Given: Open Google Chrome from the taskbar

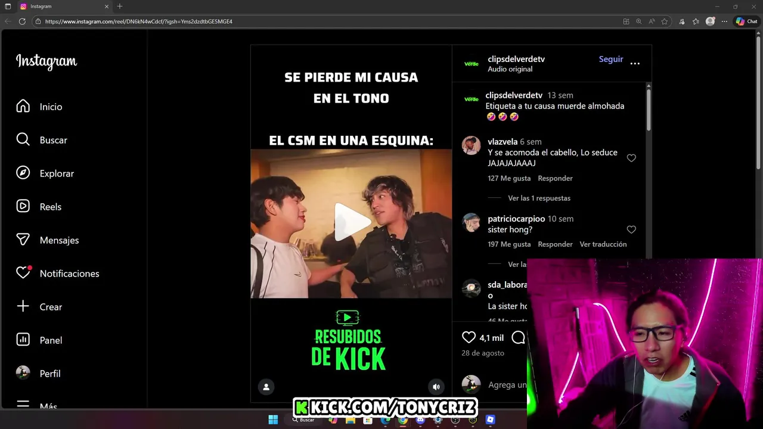Looking at the screenshot, I should click(x=403, y=419).
